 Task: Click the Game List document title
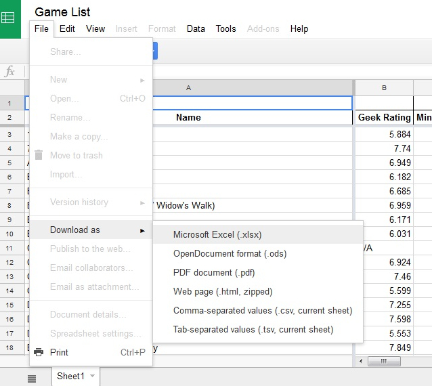pyautogui.click(x=62, y=12)
